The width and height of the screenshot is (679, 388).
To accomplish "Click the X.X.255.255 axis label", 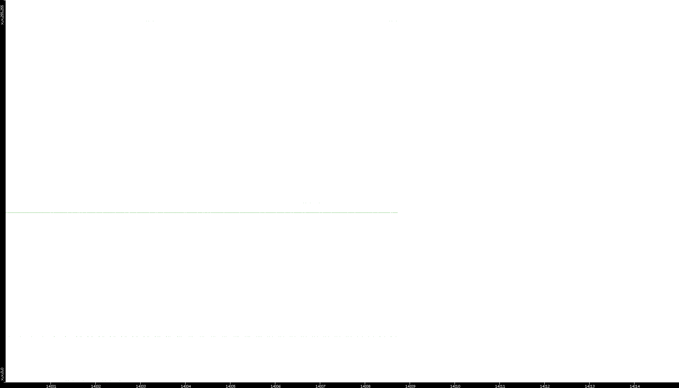I will pyautogui.click(x=2, y=15).
